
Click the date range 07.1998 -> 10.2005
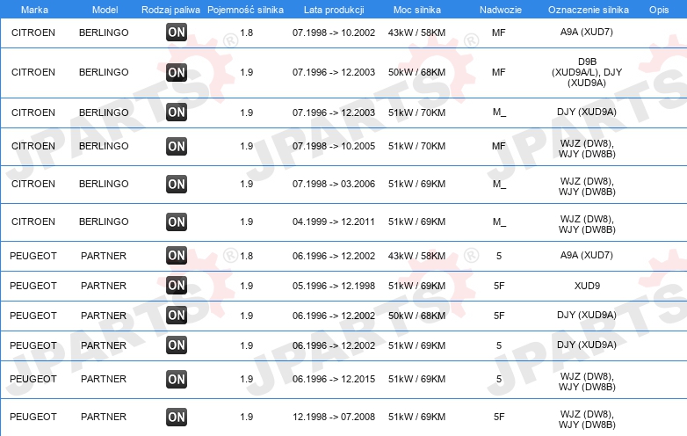pos(334,146)
